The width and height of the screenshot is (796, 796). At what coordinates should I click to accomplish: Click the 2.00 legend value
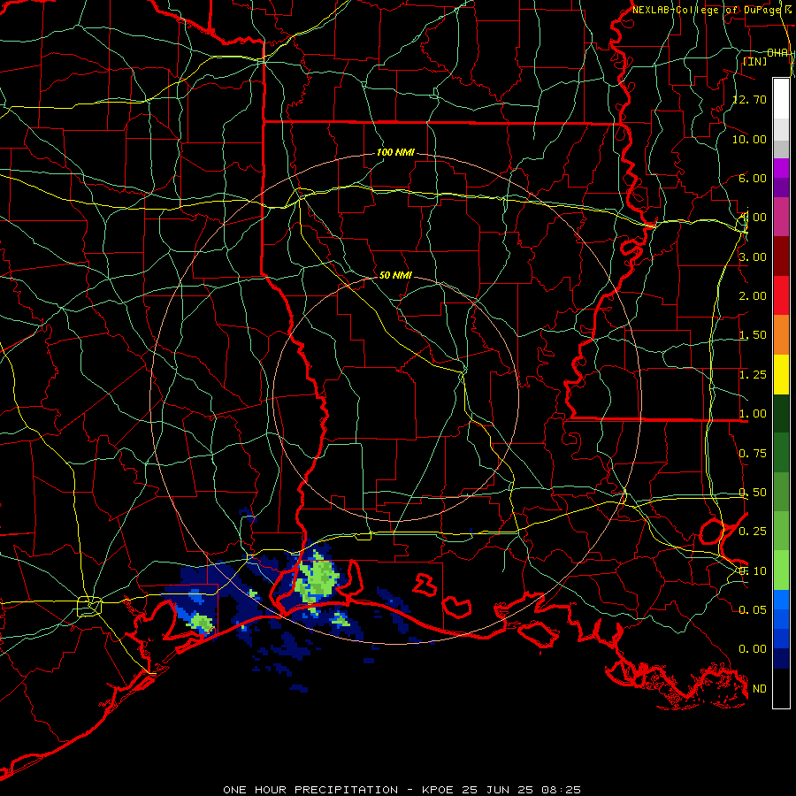[x=753, y=296]
